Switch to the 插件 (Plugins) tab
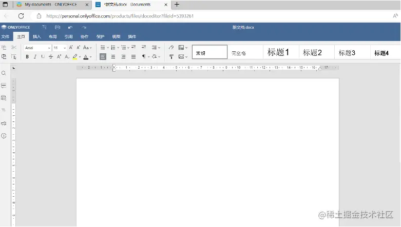The height and width of the screenshot is (227, 401). click(x=132, y=36)
